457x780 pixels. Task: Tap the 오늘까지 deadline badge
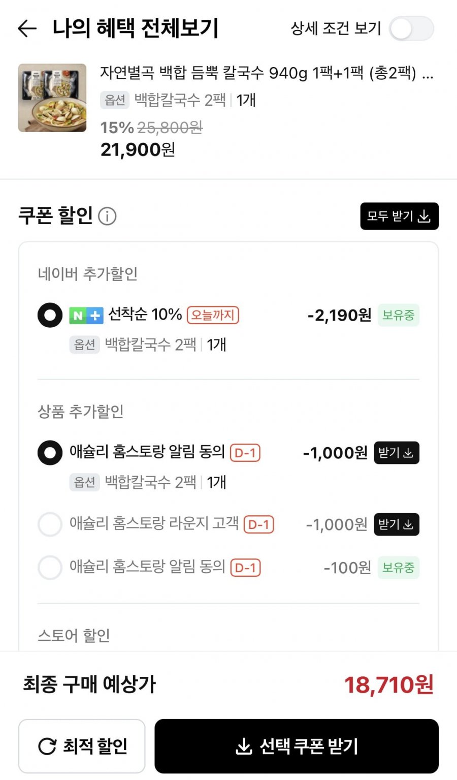coord(213,315)
